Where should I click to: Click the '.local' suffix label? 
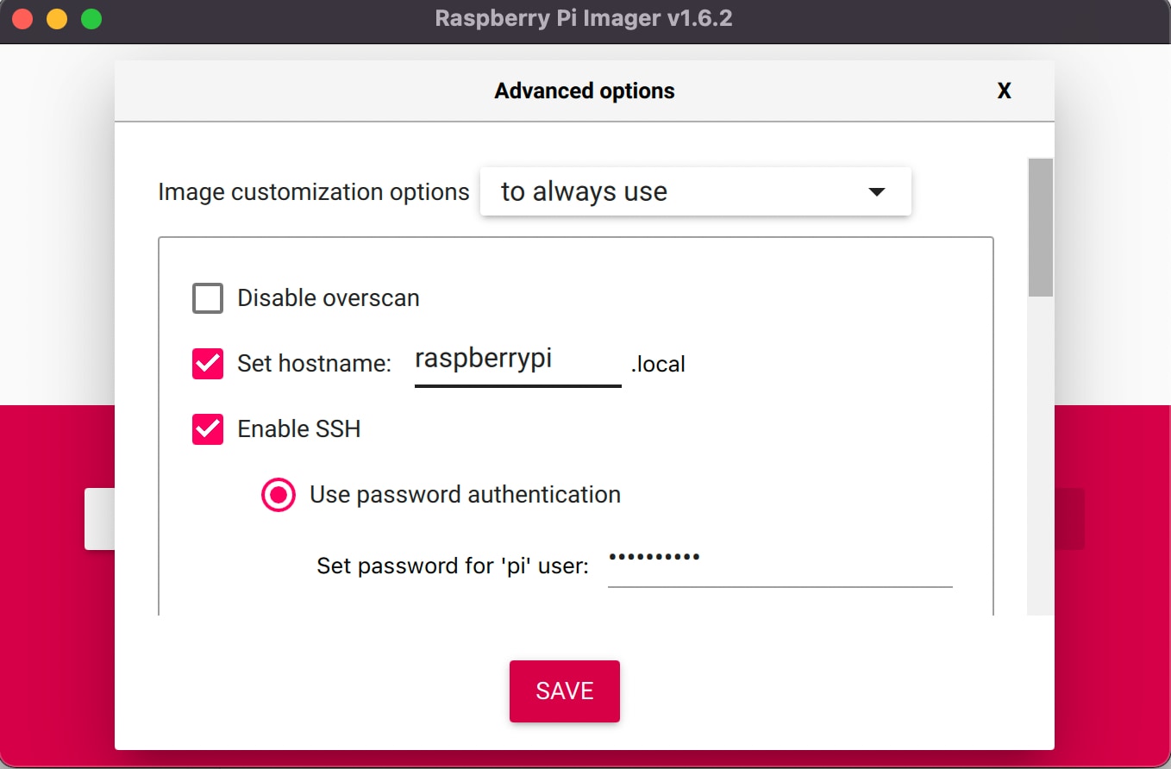click(659, 363)
